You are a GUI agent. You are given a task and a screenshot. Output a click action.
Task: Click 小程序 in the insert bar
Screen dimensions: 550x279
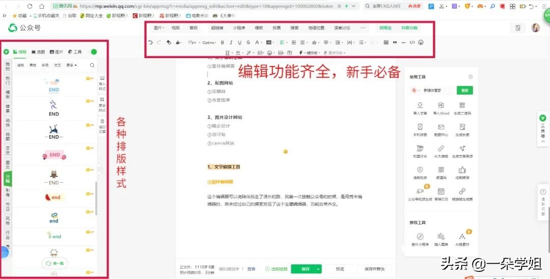[x=239, y=27]
